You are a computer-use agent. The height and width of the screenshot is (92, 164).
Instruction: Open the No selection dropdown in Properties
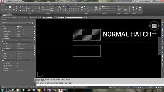click(x=14, y=23)
